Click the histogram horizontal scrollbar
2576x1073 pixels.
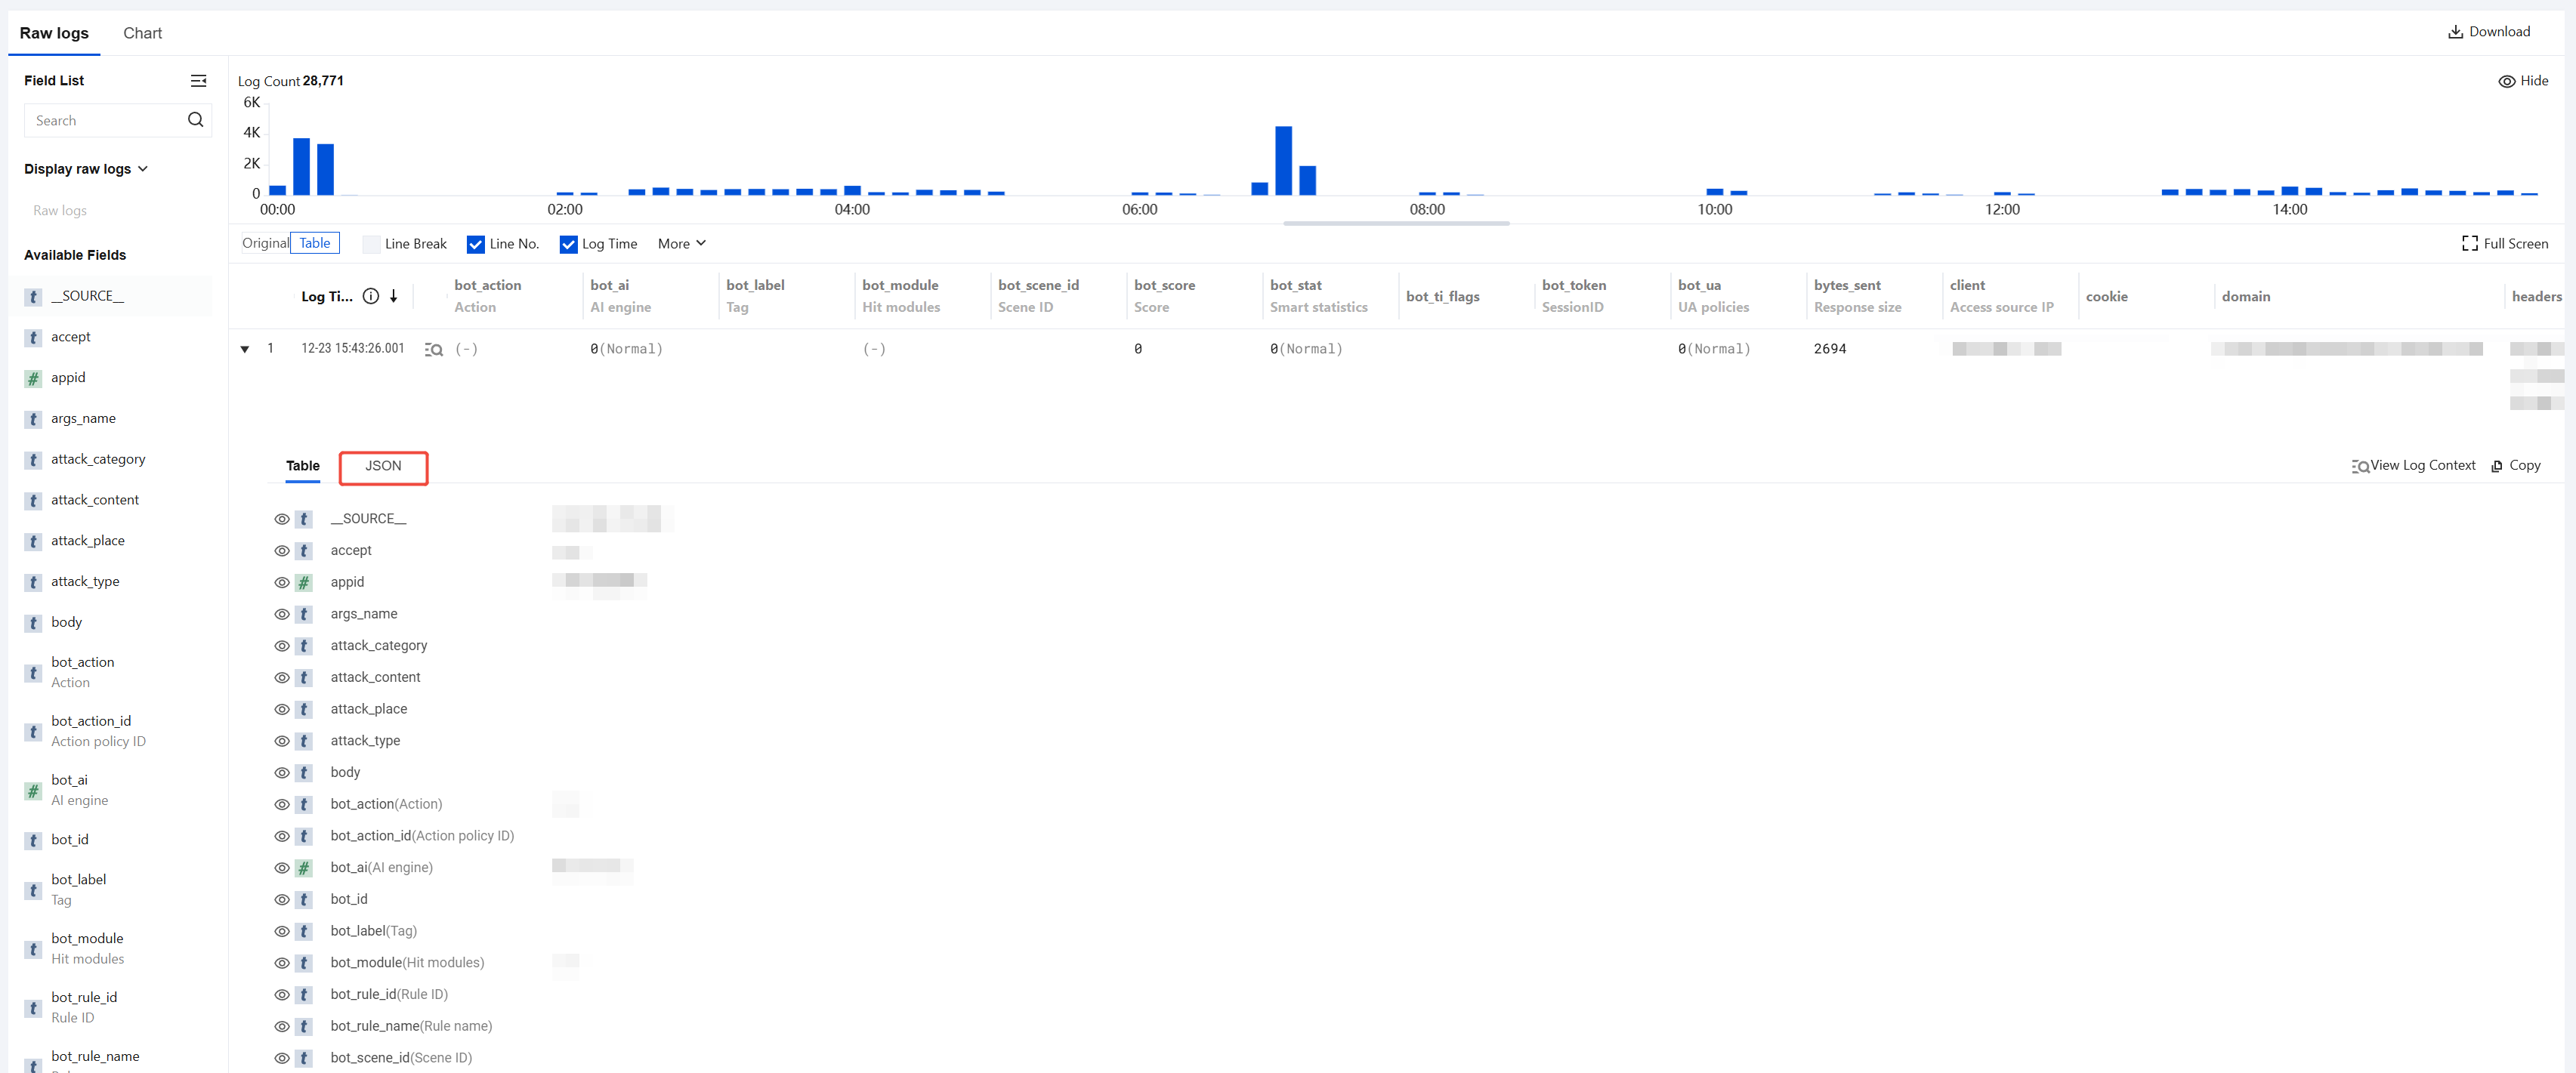pos(1396,223)
